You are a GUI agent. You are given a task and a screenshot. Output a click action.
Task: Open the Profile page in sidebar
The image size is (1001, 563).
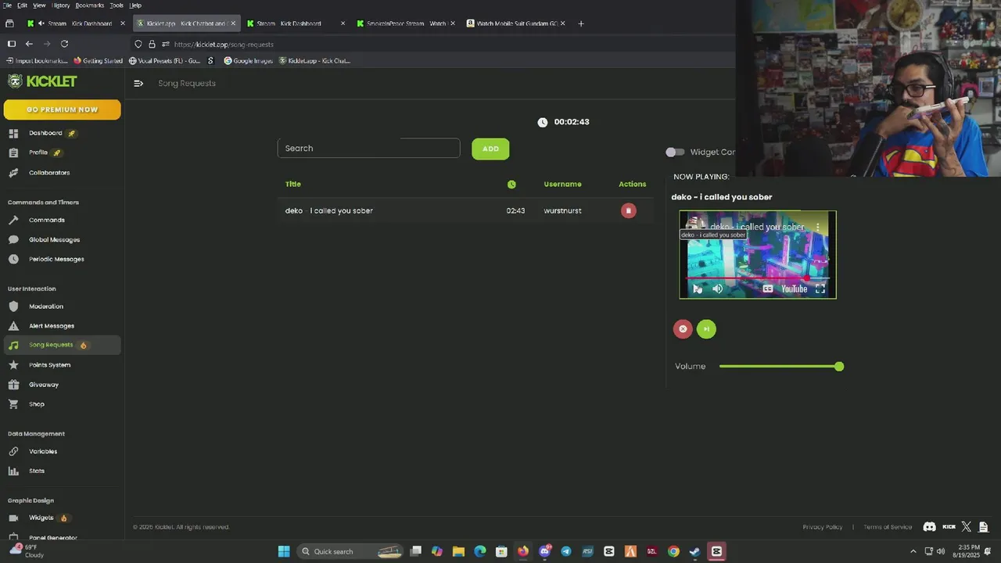point(38,152)
